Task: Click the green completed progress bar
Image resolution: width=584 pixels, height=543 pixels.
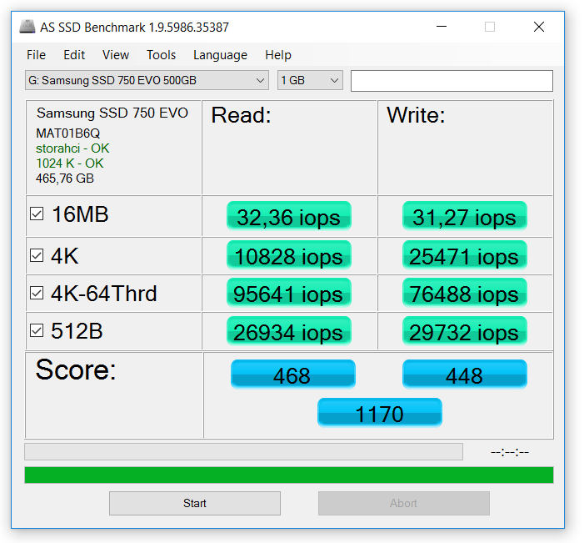Action: pyautogui.click(x=289, y=475)
